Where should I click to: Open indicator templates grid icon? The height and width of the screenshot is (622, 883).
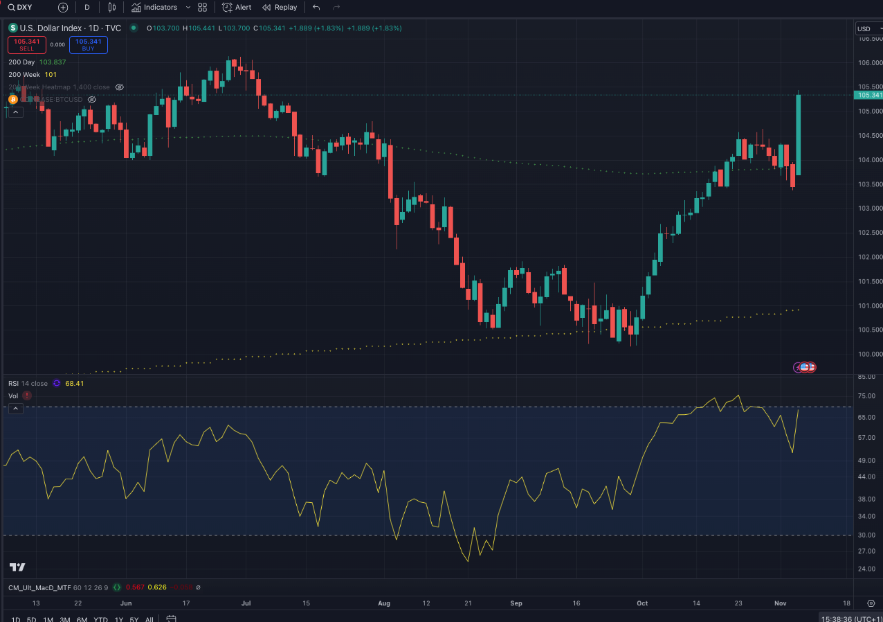[203, 7]
